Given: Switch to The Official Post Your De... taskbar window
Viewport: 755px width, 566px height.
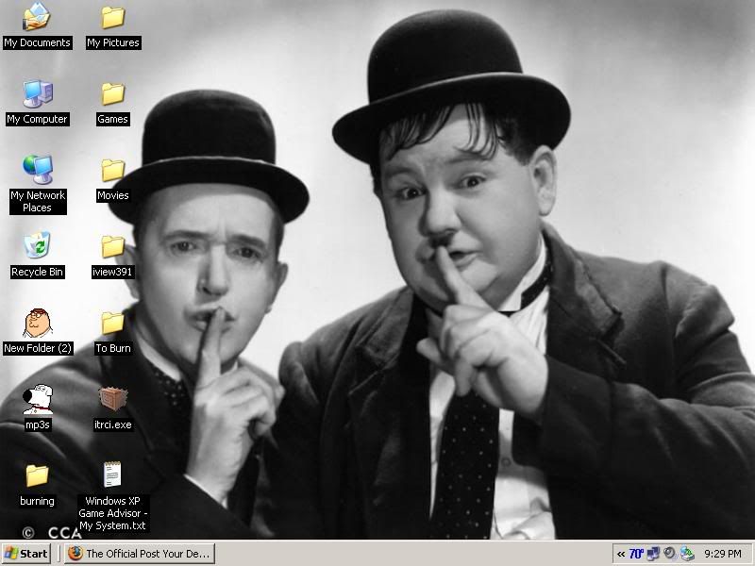Looking at the screenshot, I should tap(140, 554).
